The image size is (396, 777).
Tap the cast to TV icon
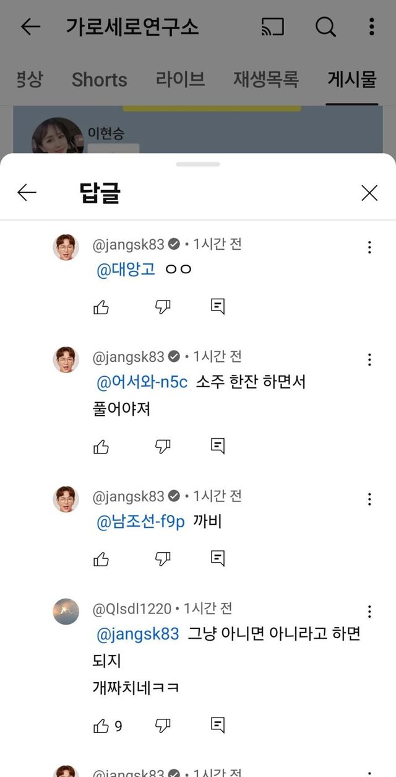[x=272, y=27]
